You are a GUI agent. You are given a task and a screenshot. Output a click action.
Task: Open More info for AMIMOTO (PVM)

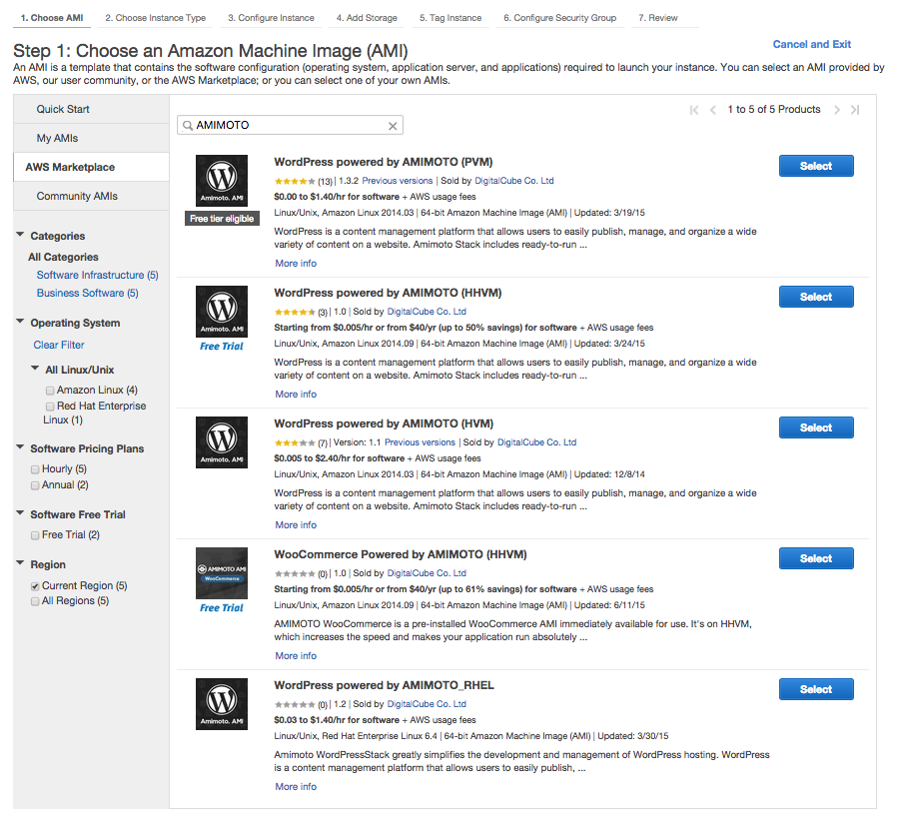[x=296, y=264]
